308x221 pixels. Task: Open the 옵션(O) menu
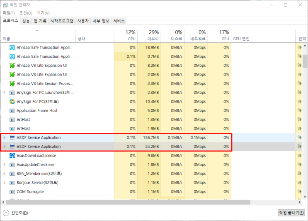[26, 13]
